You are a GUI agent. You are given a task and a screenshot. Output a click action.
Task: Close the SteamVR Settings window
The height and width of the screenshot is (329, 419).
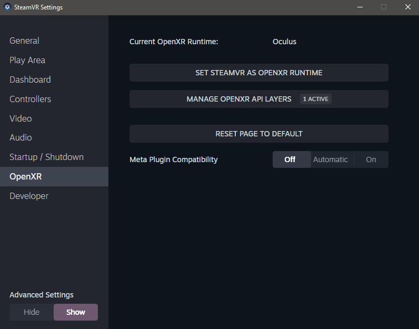point(407,7)
